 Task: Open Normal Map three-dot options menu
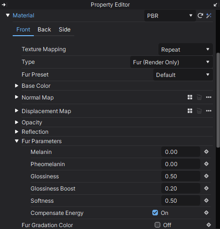click(209, 97)
